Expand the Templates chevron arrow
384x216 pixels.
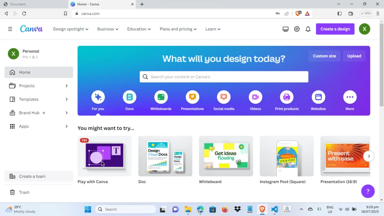66,99
